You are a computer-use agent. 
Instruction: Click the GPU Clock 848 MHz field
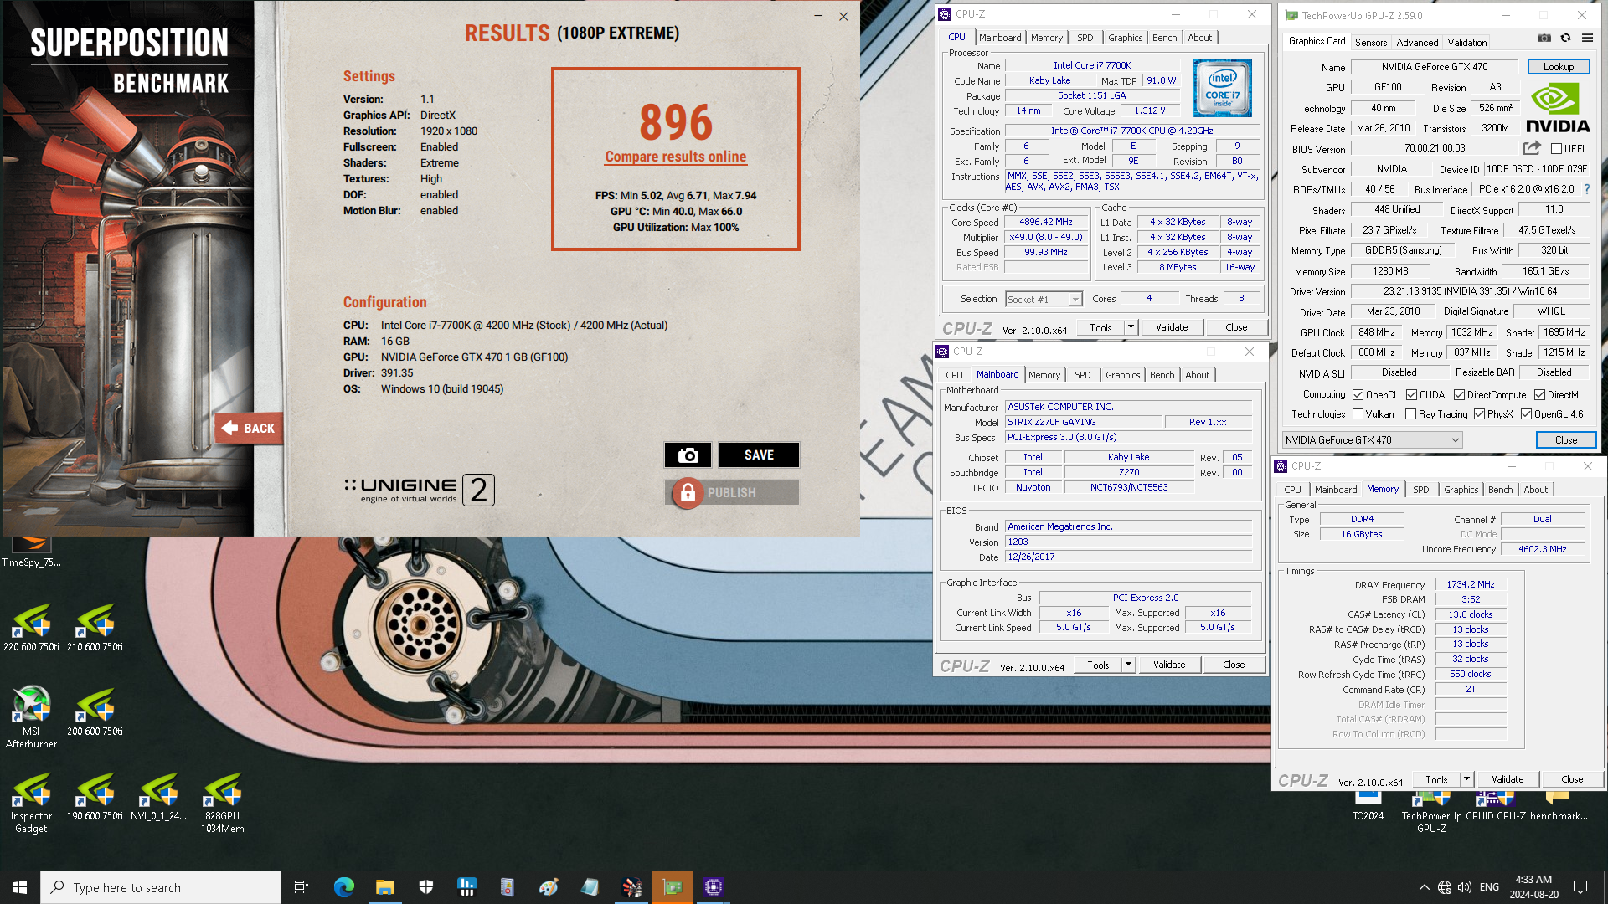[x=1376, y=332]
